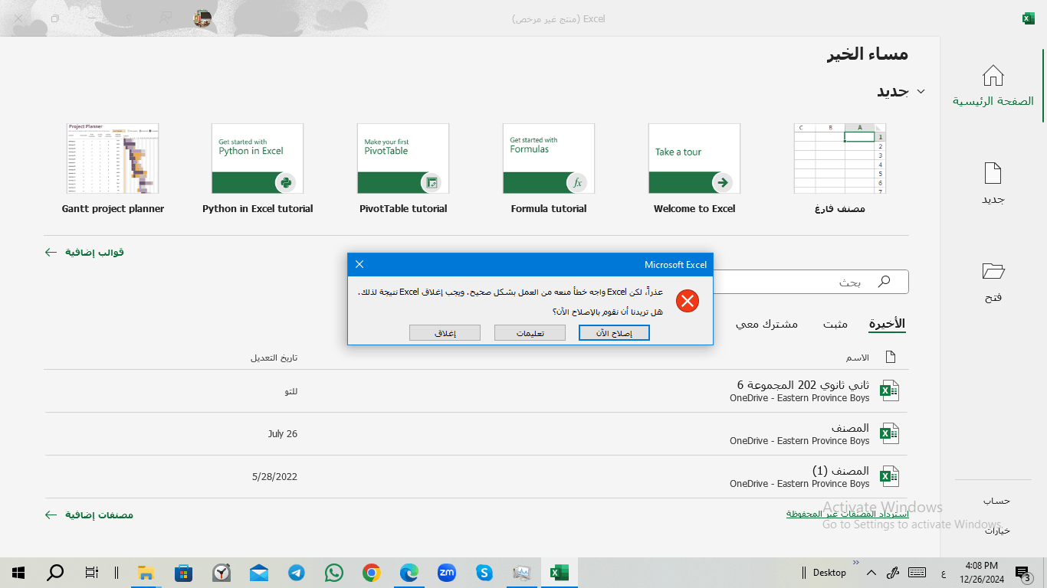Click the search magnifier icon in search box
The height and width of the screenshot is (588, 1047).
(884, 282)
